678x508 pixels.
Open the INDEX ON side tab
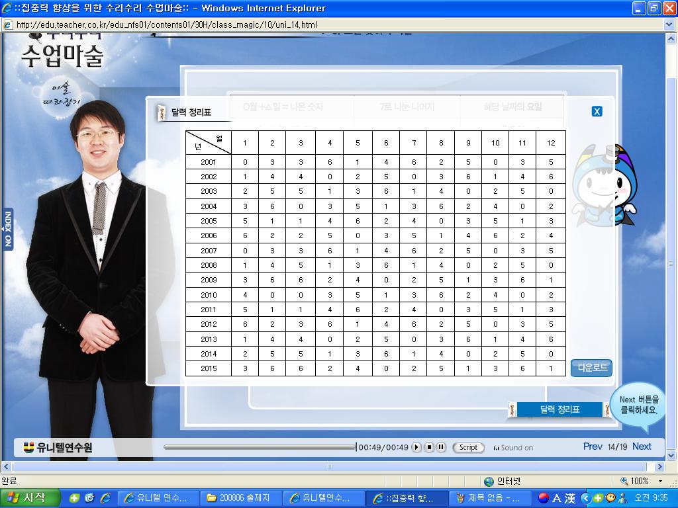pyautogui.click(x=8, y=229)
